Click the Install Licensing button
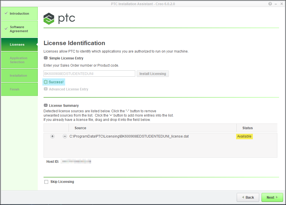This screenshot has height=205, width=286. click(x=153, y=74)
